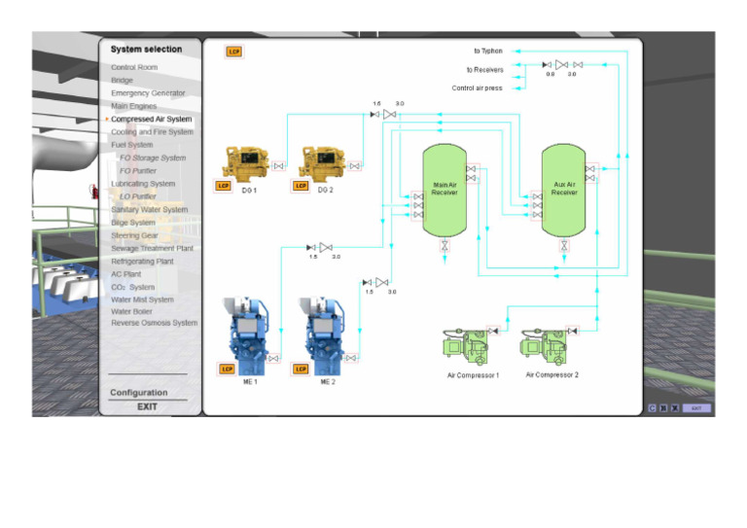Open Refrigerating Plant system
This screenshot has height=528, width=747.
coord(142,261)
